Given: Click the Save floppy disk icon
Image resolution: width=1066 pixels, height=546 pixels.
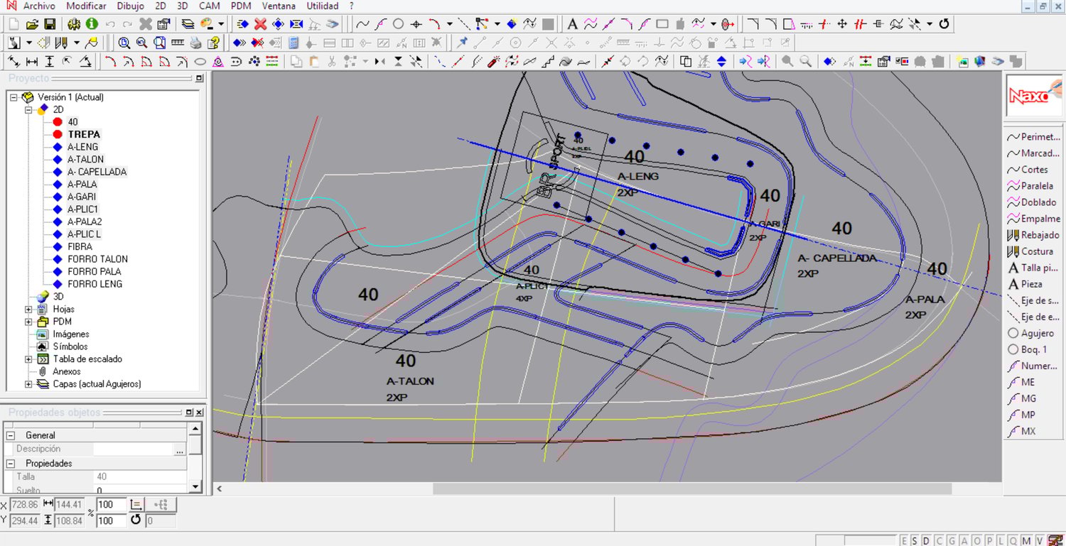Looking at the screenshot, I should (x=50, y=24).
